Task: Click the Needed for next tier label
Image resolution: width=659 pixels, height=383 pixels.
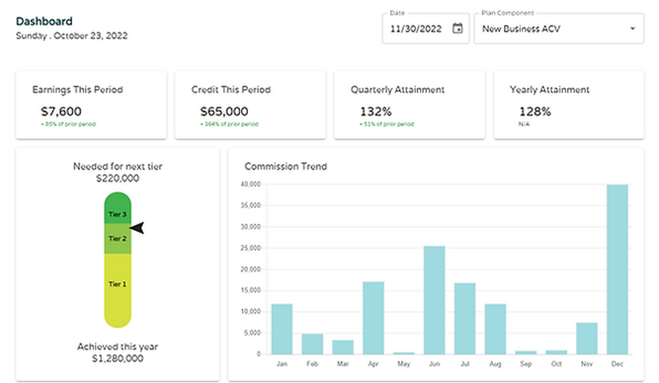Action: [118, 166]
